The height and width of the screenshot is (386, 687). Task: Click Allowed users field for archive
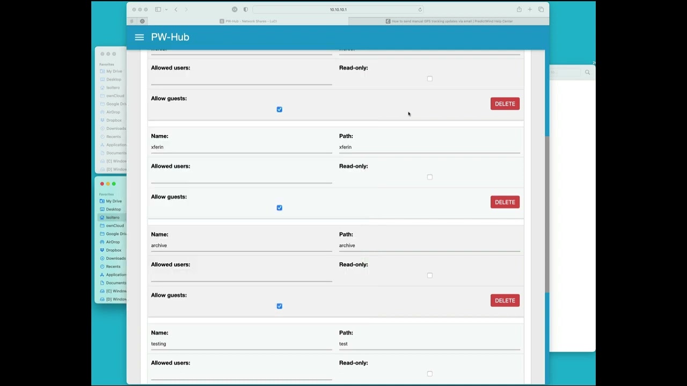242,275
